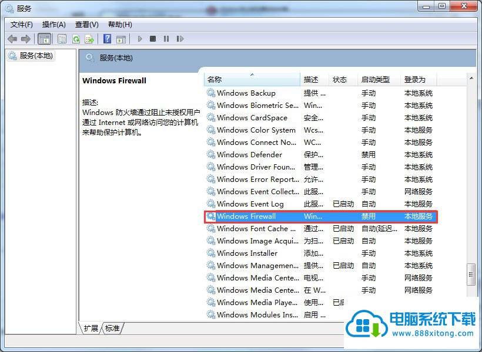Click 自动(延迟... startup type of Windows Font Cache

tap(379, 228)
